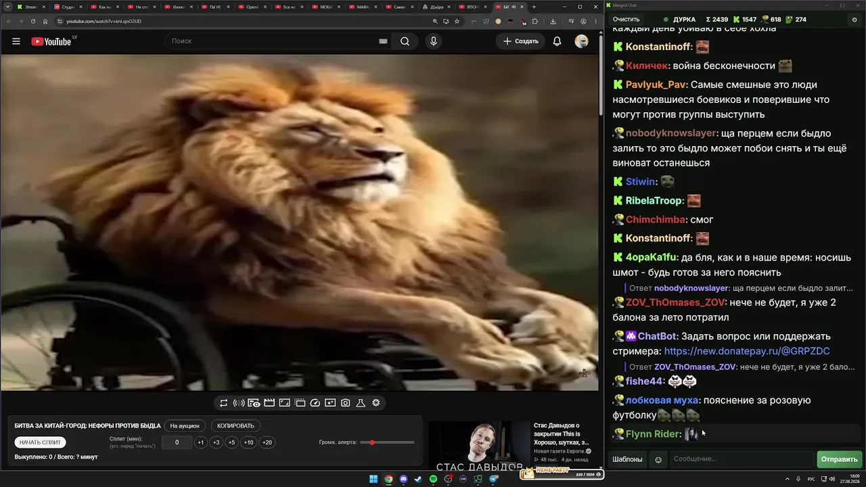Click the eye list icon in player toolbar

254,403
